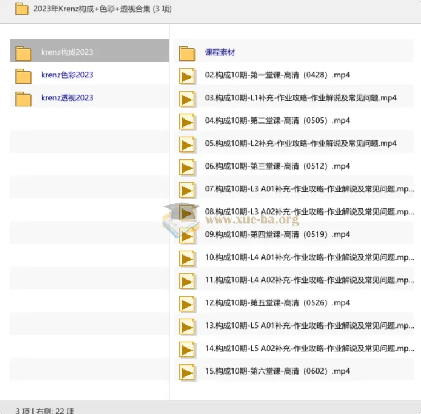This screenshot has width=421, height=414.
Task: Click the video icon for 03.构成10期-L1补充
Action: tap(187, 99)
